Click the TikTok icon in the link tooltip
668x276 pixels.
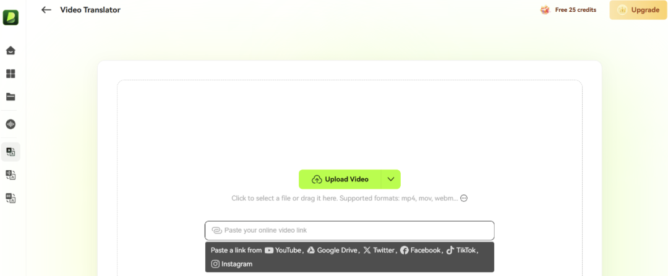(450, 251)
